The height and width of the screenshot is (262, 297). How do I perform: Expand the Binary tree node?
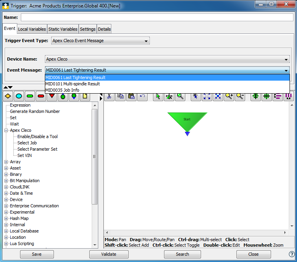pyautogui.click(x=6, y=174)
